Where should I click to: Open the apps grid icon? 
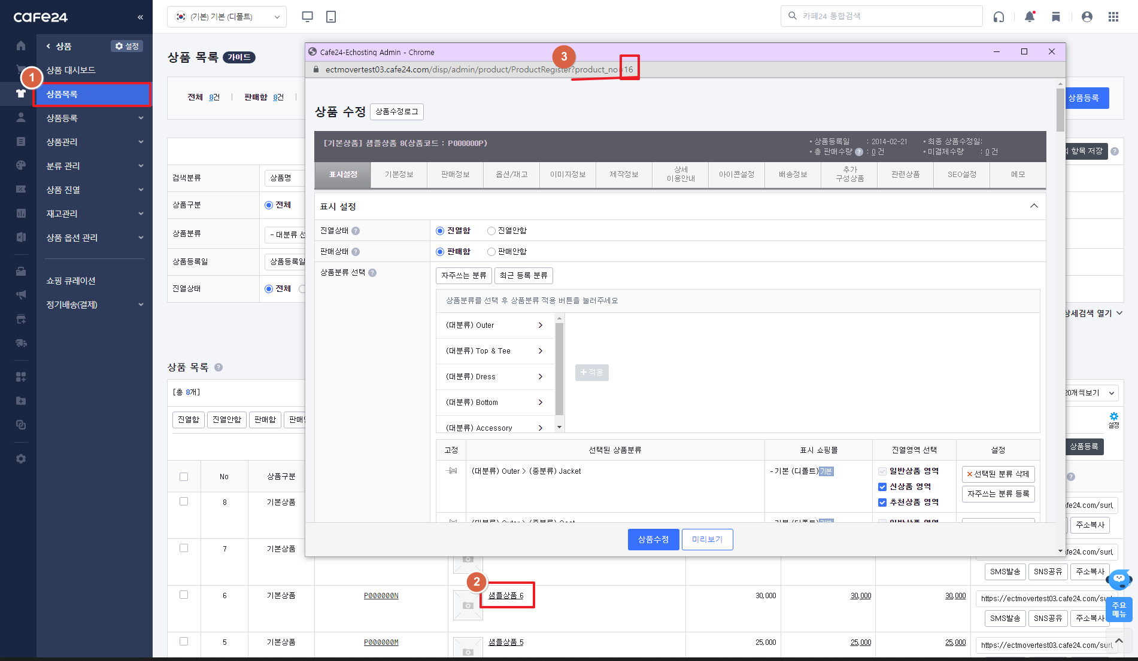1113,17
